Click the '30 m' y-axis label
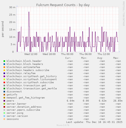Viewport: 126px width, 128px height. pyautogui.click(x=12, y=7)
